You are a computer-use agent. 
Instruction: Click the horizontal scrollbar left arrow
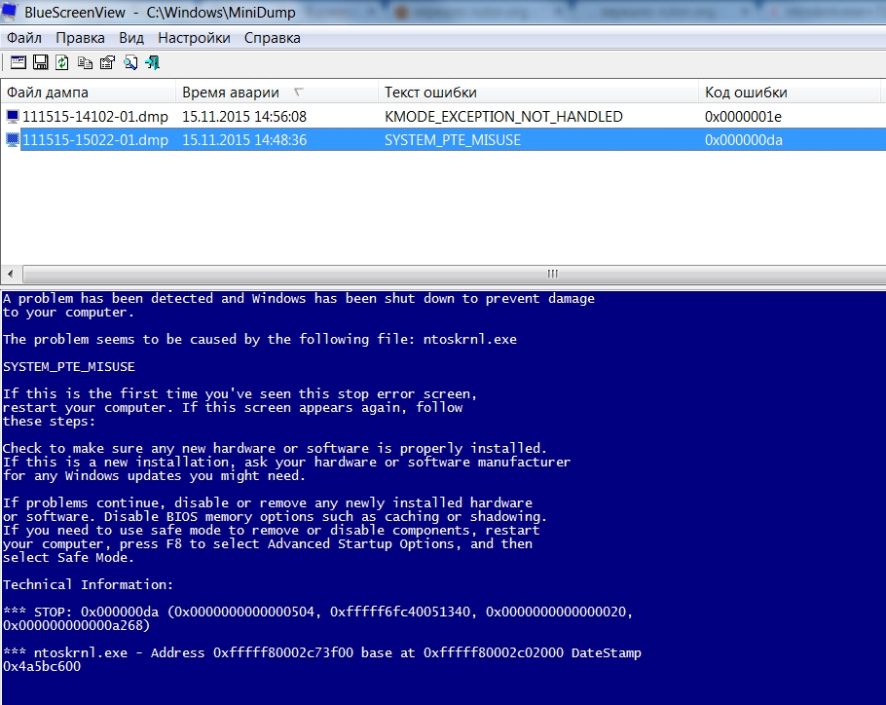click(x=10, y=274)
